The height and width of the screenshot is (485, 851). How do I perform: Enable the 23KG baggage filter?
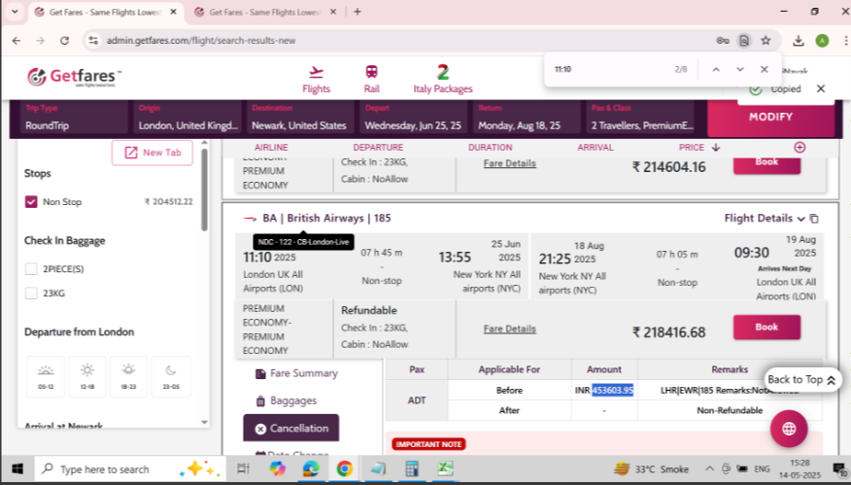click(x=31, y=293)
